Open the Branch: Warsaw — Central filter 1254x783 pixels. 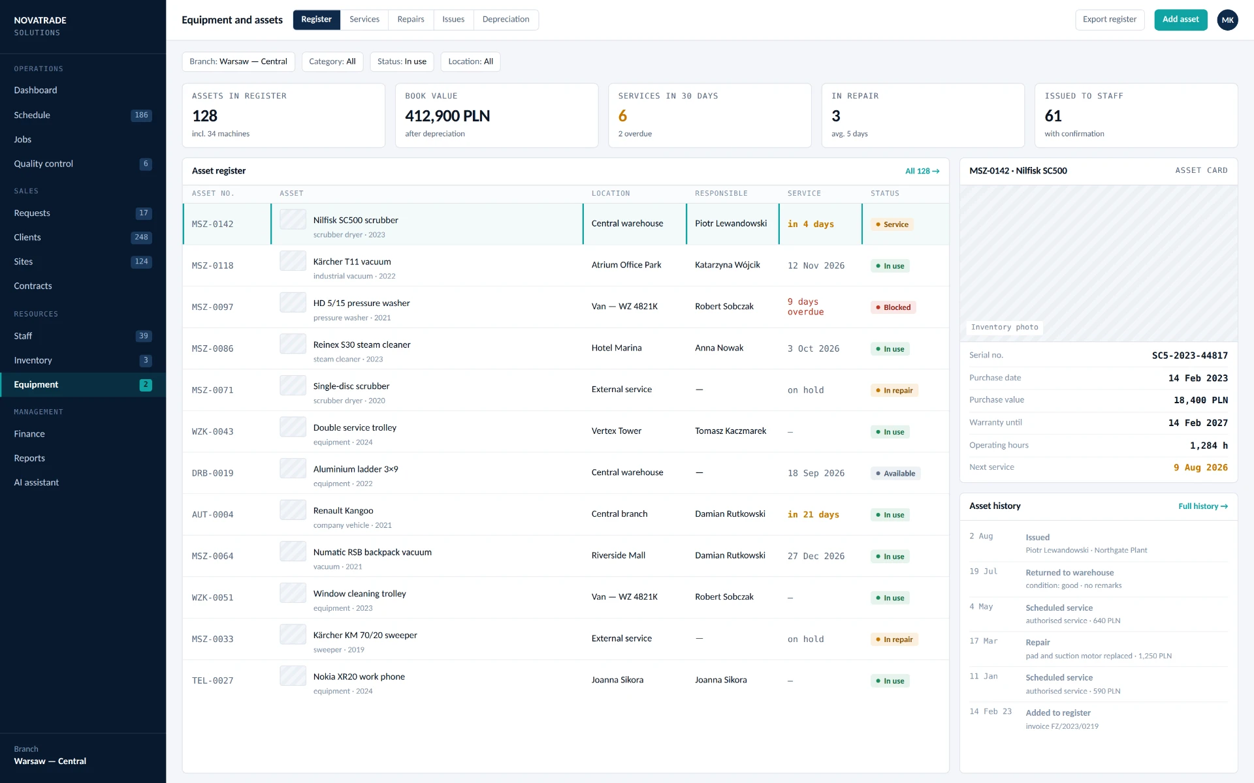(x=238, y=61)
